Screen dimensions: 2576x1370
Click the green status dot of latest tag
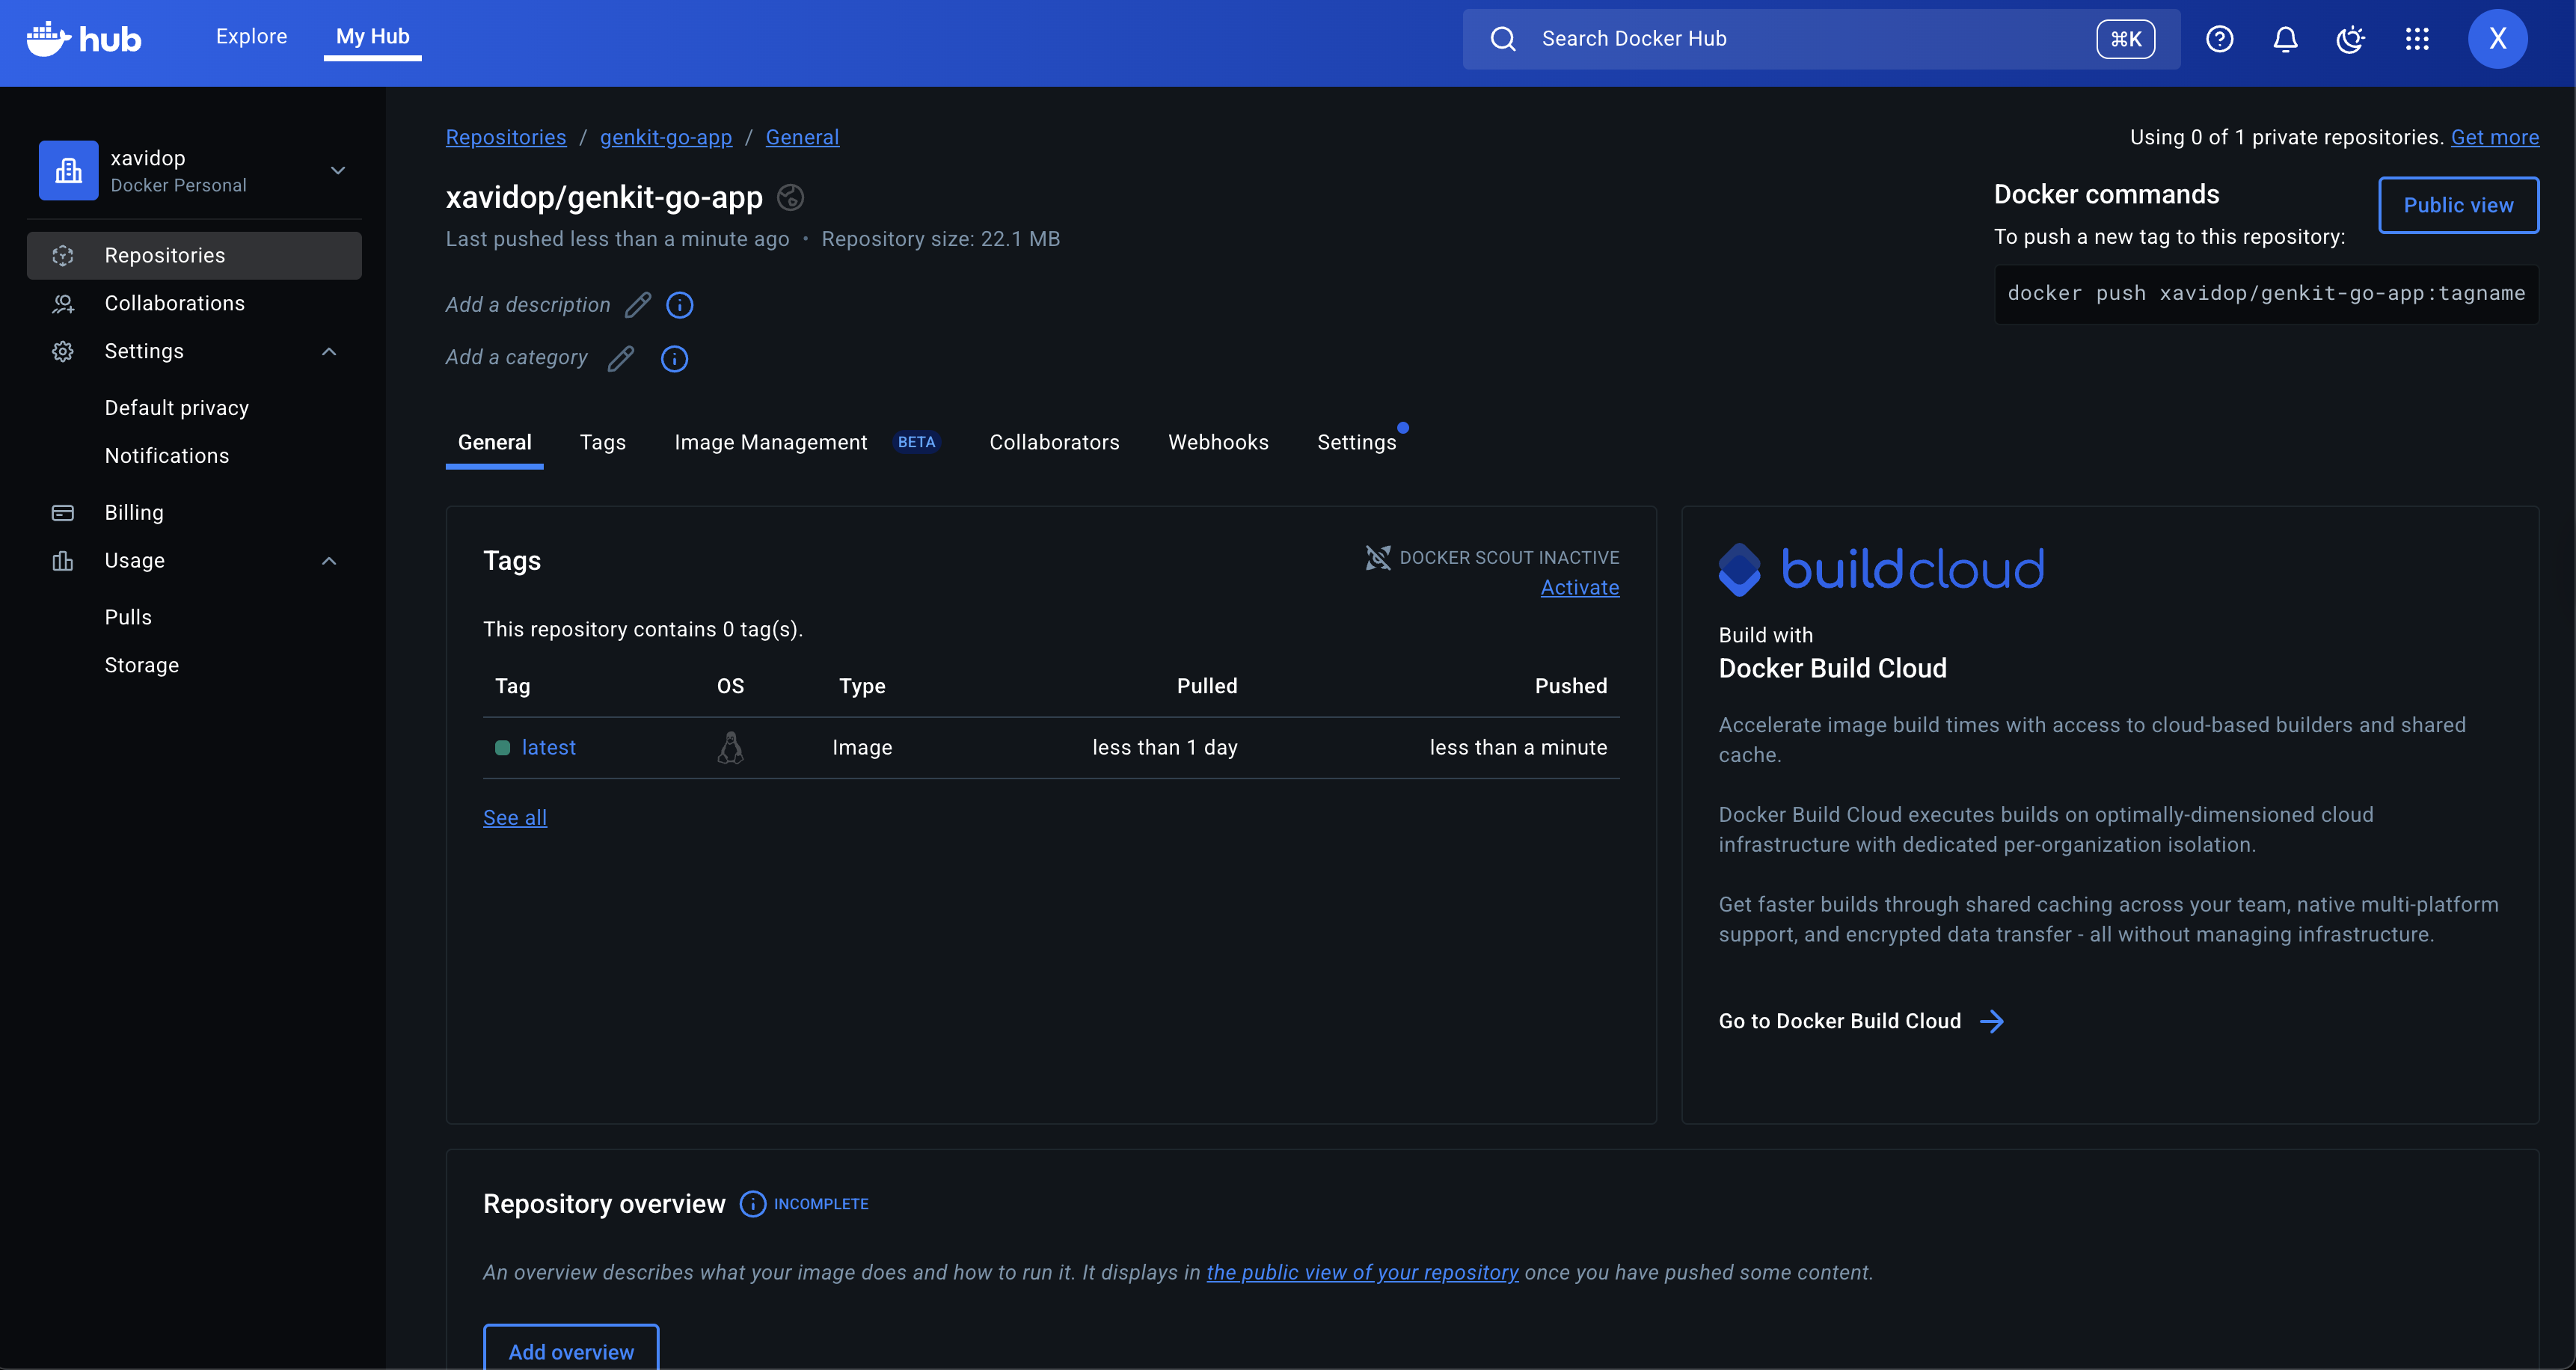point(503,747)
